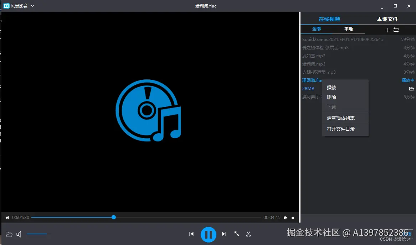Open the scissors clip tool

(x=248, y=234)
